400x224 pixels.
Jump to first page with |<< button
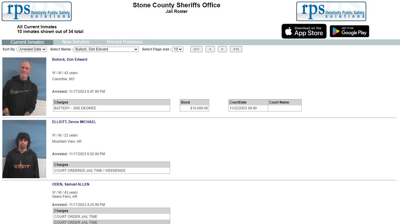(196, 49)
